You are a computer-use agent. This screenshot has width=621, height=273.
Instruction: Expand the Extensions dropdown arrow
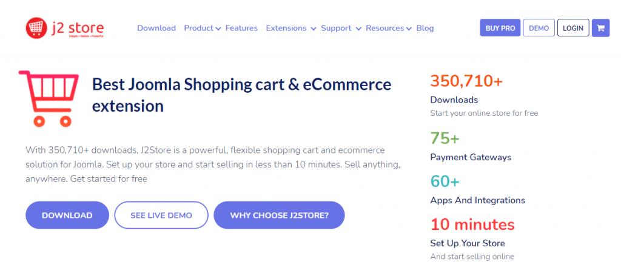pyautogui.click(x=313, y=29)
